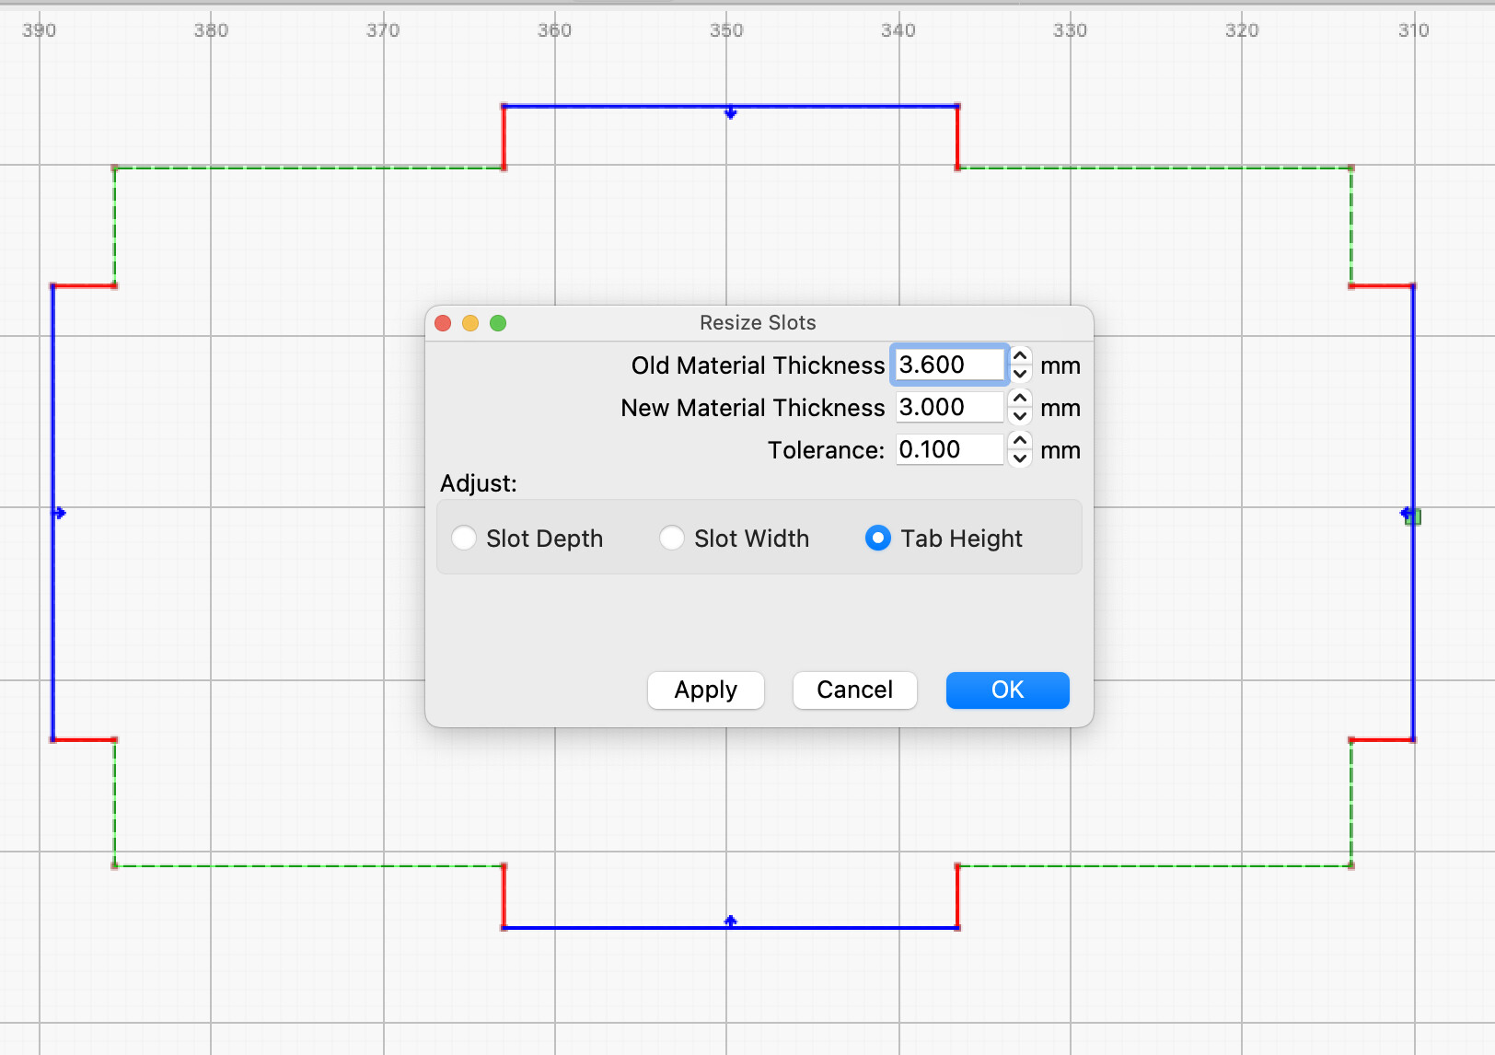Confirm with the OK button

pos(1007,690)
